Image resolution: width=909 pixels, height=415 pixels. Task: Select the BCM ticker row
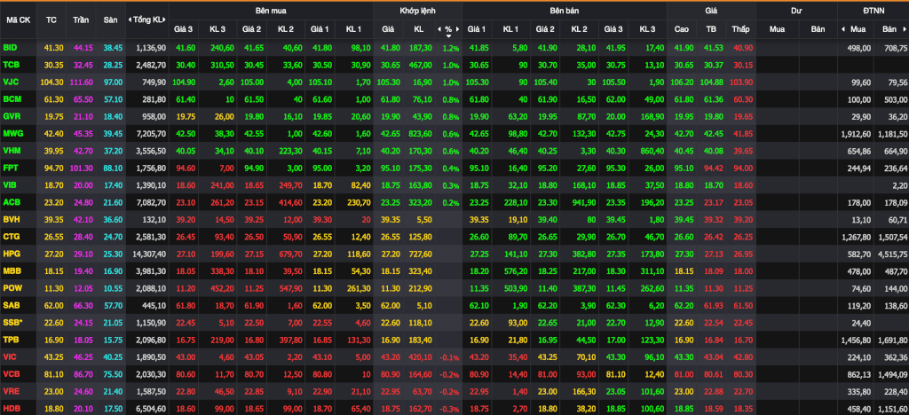(11, 99)
